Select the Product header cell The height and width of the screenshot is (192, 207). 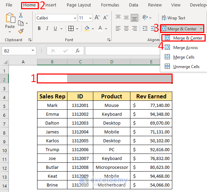(x=112, y=96)
